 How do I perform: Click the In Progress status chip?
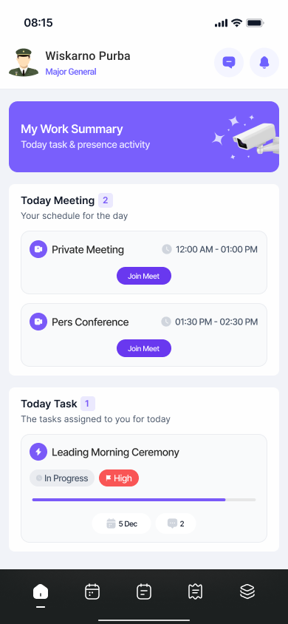point(62,478)
